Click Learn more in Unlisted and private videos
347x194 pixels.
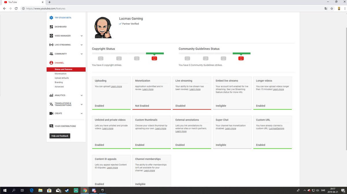pos(108,128)
